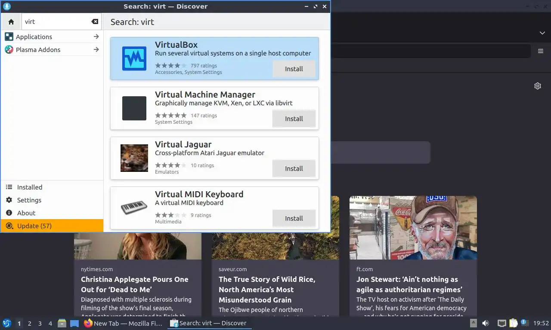Open the Installed list icon
This screenshot has height=330, width=551.
pos(9,187)
